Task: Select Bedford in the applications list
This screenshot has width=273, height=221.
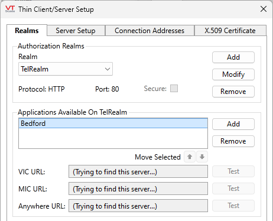Action: [113, 123]
